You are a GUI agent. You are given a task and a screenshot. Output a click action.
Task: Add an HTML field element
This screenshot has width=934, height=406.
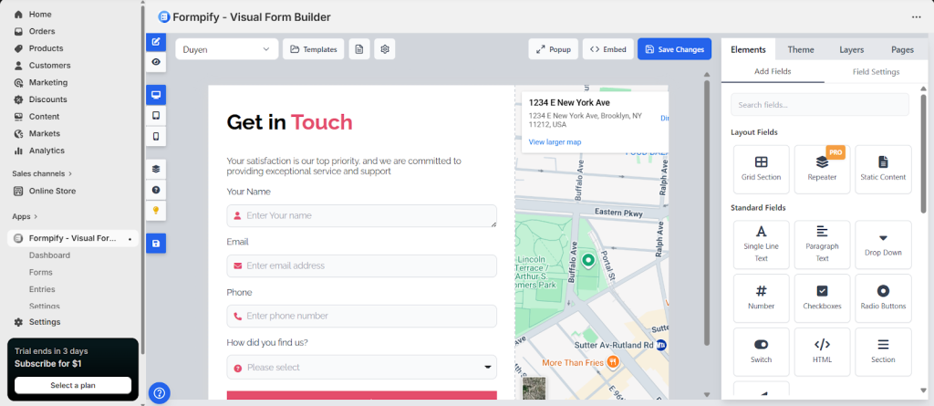pyautogui.click(x=822, y=351)
